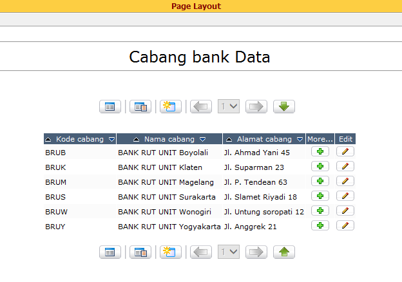The width and height of the screenshot is (402, 282).
Task: Open Nama cabang column filter arrow
Action: 202,139
